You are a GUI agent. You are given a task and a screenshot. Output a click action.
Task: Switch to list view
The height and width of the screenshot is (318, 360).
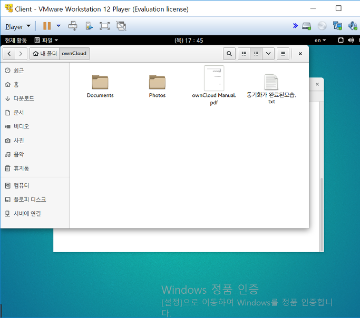(x=244, y=54)
